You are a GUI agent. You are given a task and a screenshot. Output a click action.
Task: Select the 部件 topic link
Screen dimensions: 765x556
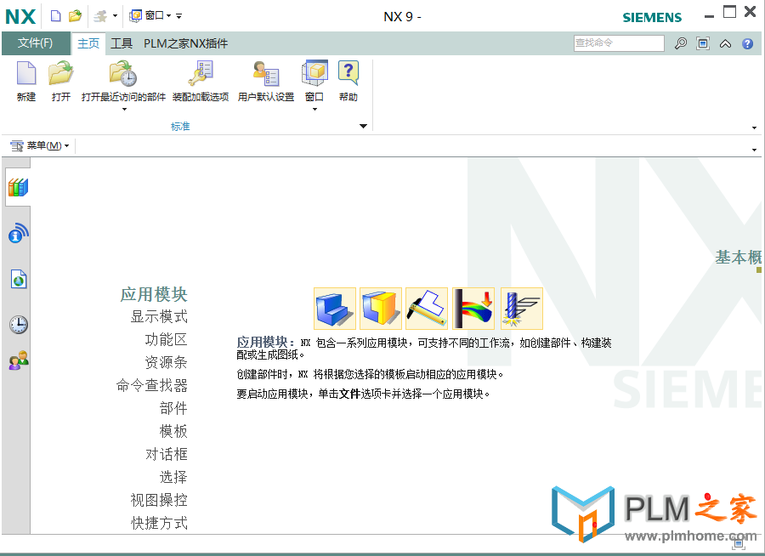coord(173,408)
